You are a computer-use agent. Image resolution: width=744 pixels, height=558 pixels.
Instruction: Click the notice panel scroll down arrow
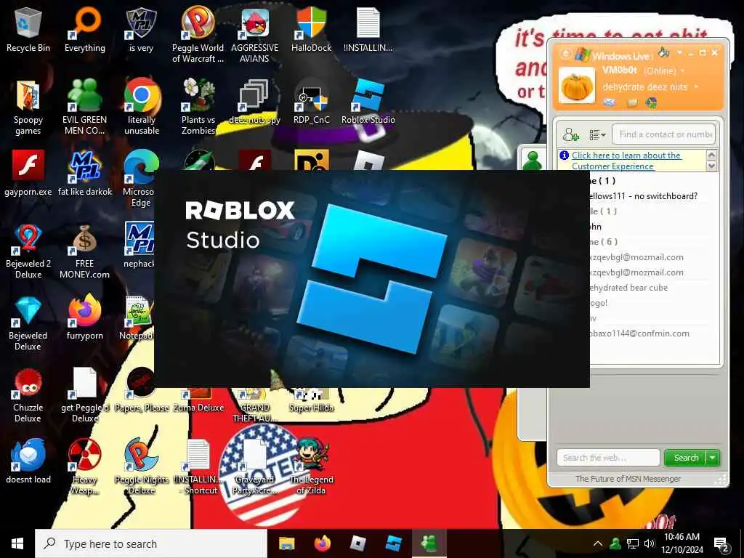coord(711,166)
